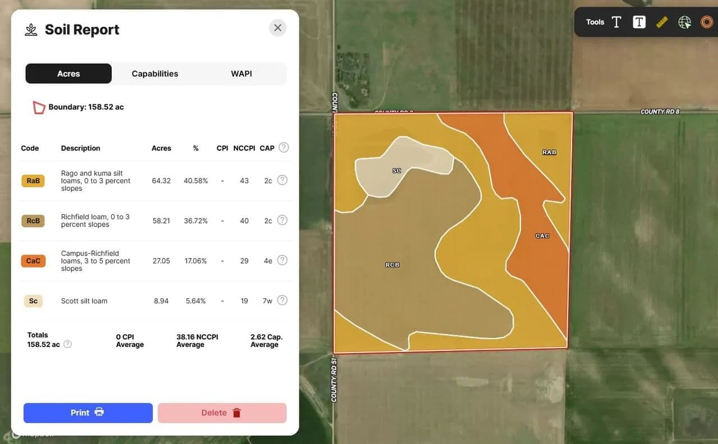Select the boxed text label tool

coord(639,22)
